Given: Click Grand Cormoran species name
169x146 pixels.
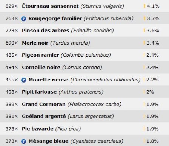Looking at the screenshot, I should point(44,104).
